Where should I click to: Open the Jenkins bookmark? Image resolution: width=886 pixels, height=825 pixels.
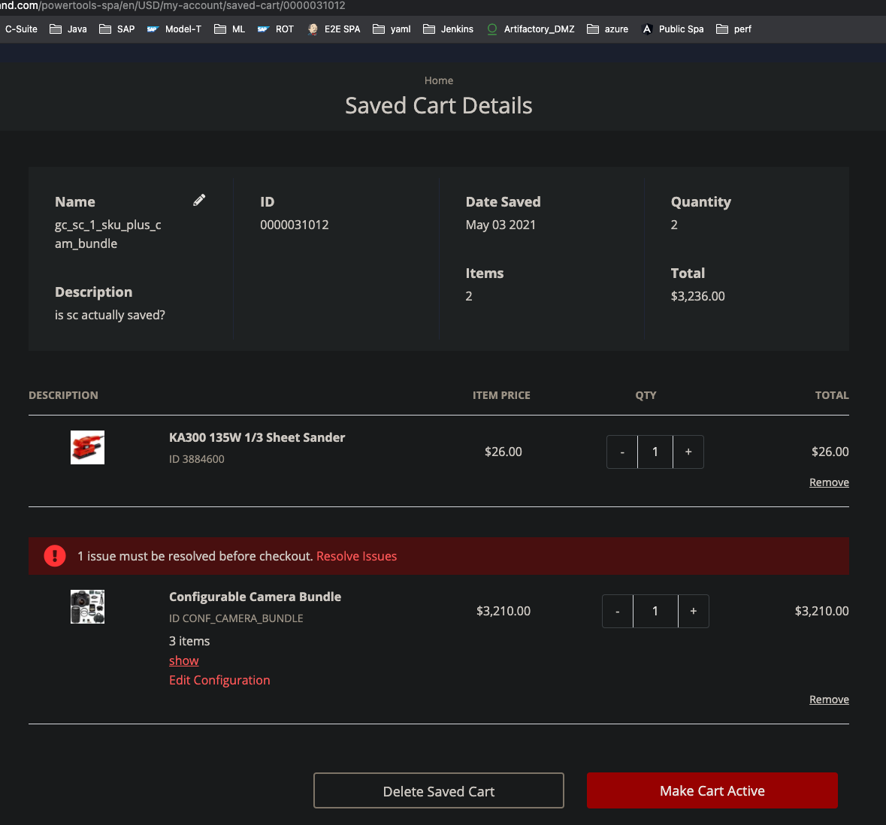[x=448, y=29]
